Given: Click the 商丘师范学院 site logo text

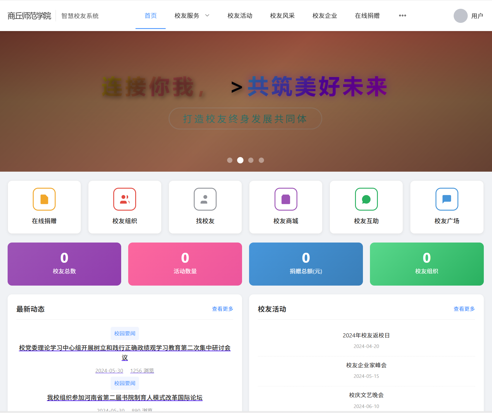Looking at the screenshot, I should click(x=29, y=16).
